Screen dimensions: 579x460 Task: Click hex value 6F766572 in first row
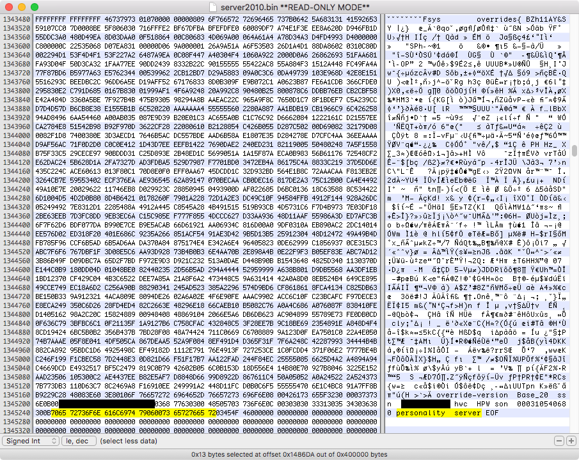(x=223, y=19)
